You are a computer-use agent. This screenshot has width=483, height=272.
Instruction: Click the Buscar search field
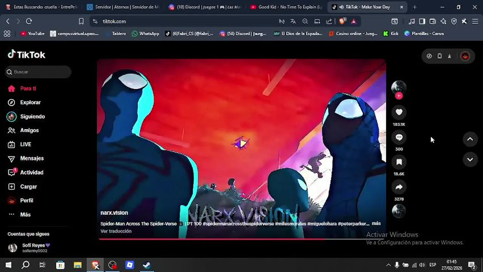38,72
